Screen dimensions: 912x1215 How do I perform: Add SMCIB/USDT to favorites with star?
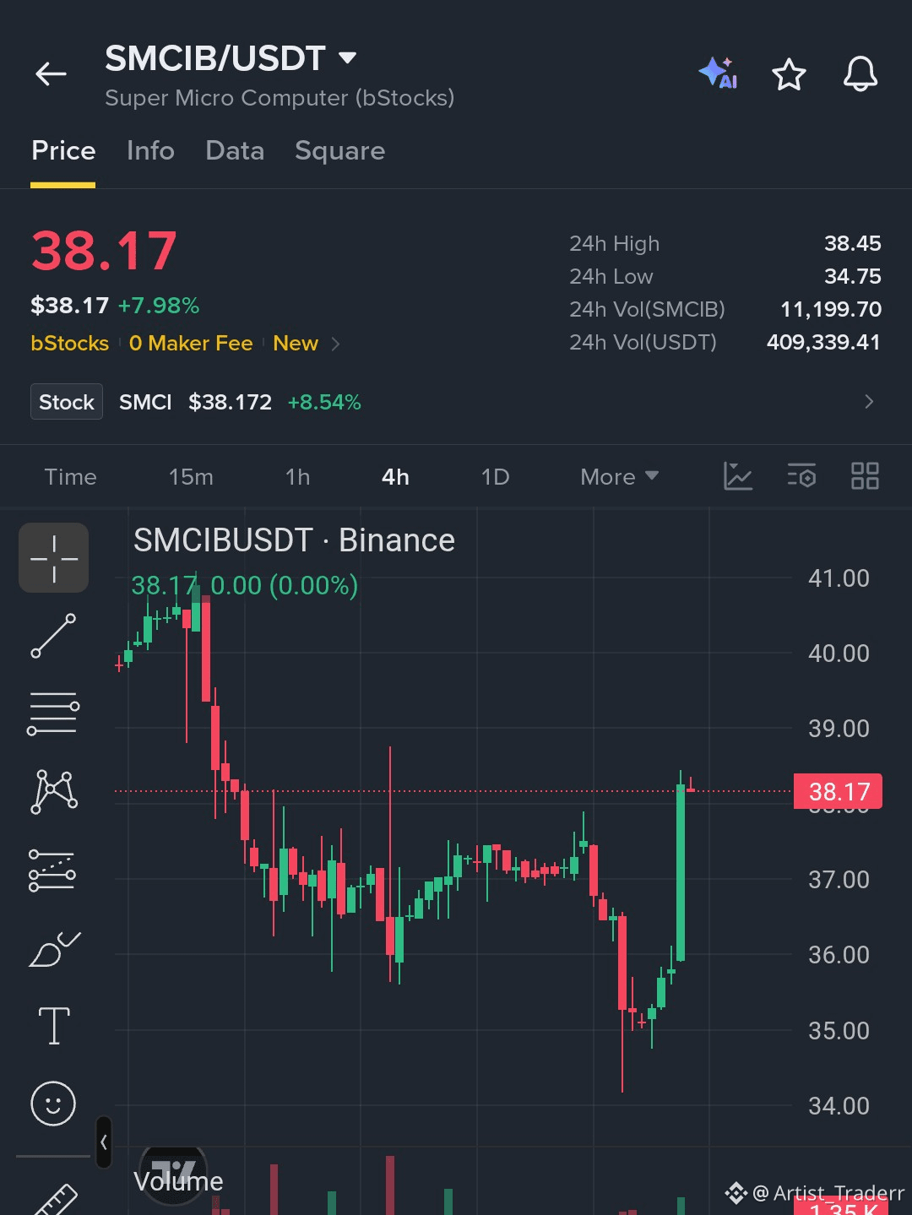[790, 74]
